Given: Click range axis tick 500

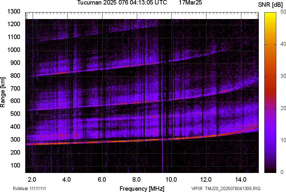Looking at the screenshot, I should point(15,114).
